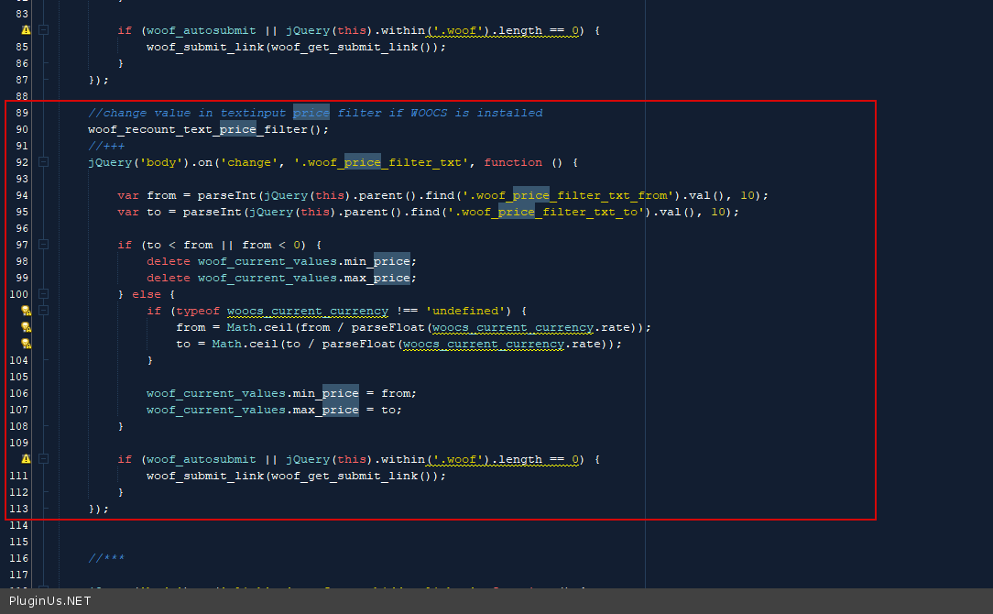
Task: Click the PluginUs.NET watermark text
Action: [x=50, y=601]
